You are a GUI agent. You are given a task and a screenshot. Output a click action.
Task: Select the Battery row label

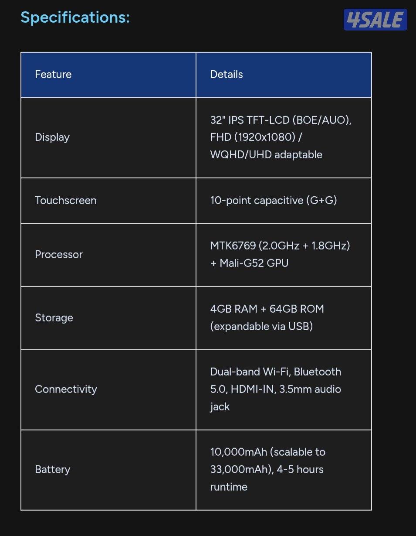click(x=52, y=470)
